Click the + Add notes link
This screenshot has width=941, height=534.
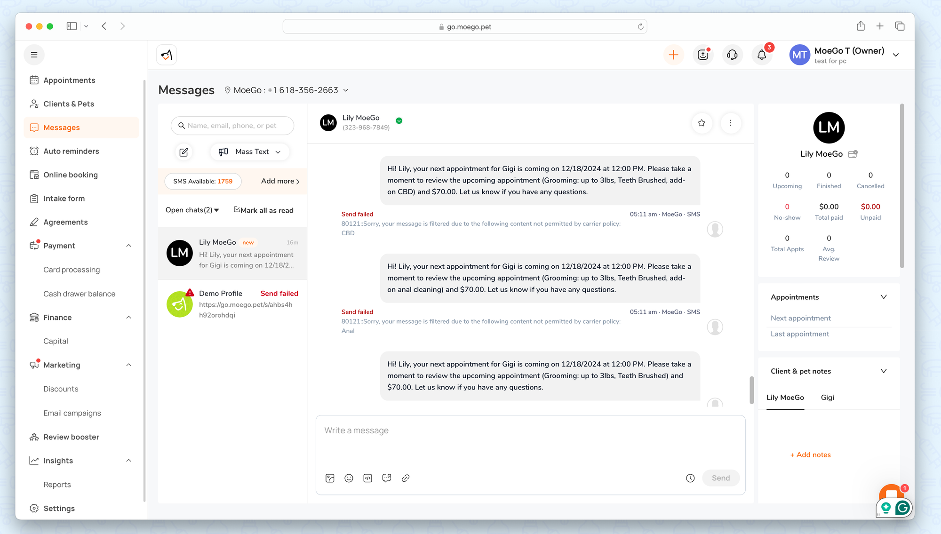(x=810, y=455)
